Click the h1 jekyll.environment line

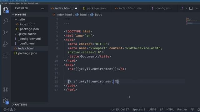(x=97, y=69)
